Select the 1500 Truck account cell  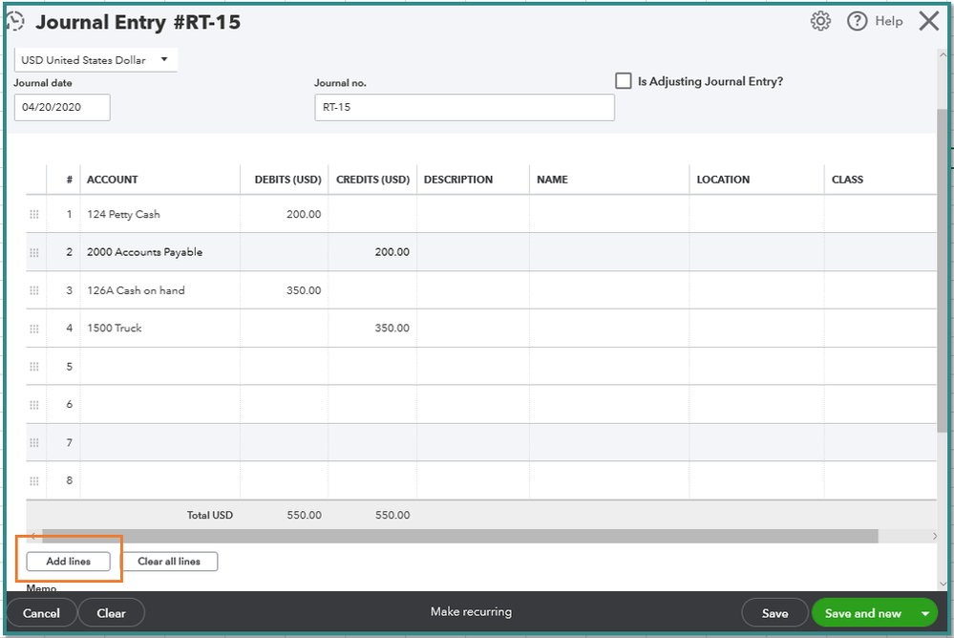pos(160,329)
